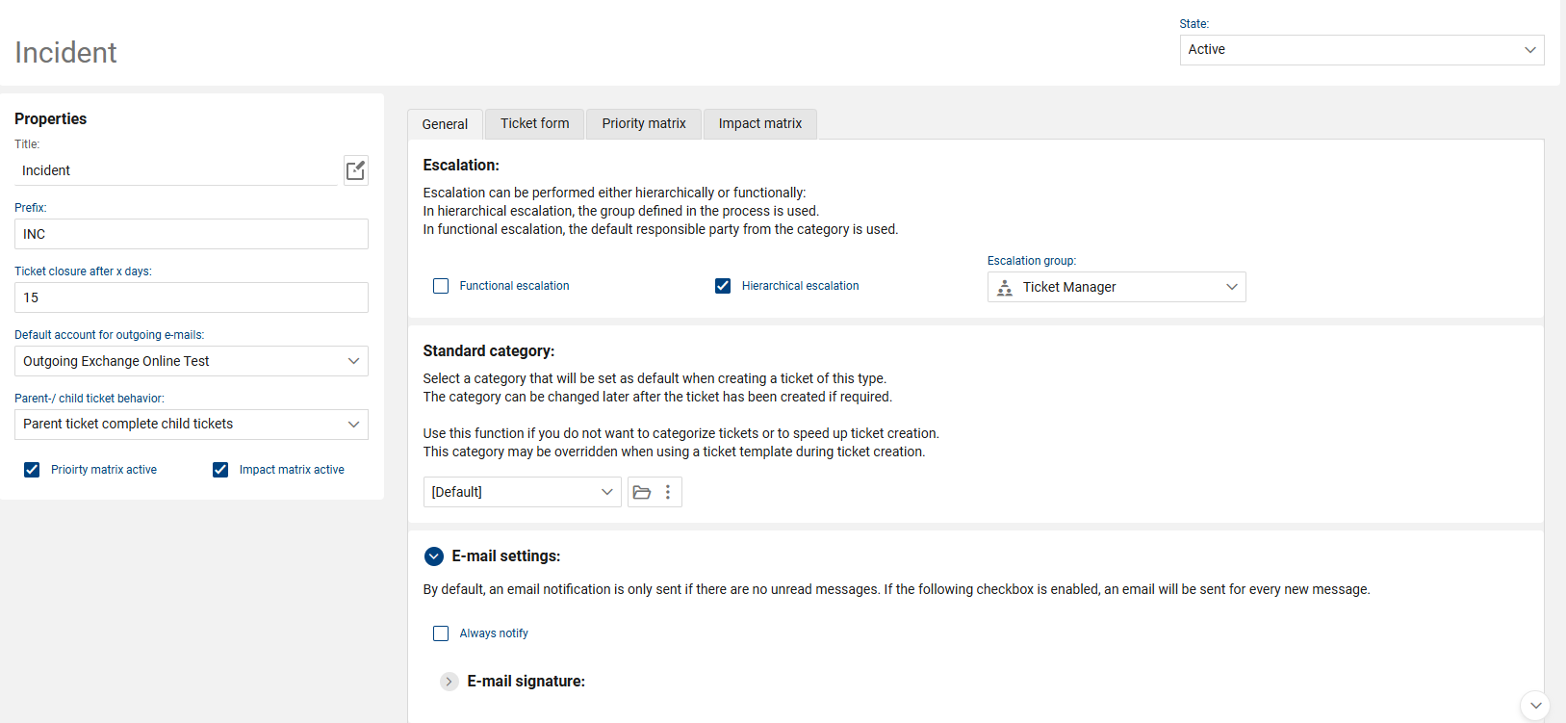Click the Title field containing Incident
1566x723 pixels.
point(178,170)
